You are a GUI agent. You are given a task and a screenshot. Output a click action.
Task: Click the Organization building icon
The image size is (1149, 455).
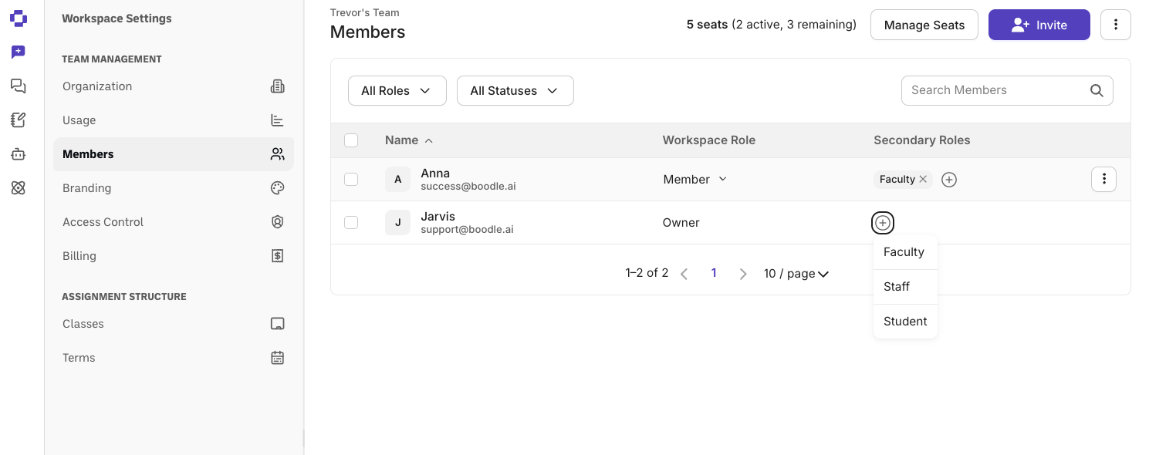coord(278,86)
